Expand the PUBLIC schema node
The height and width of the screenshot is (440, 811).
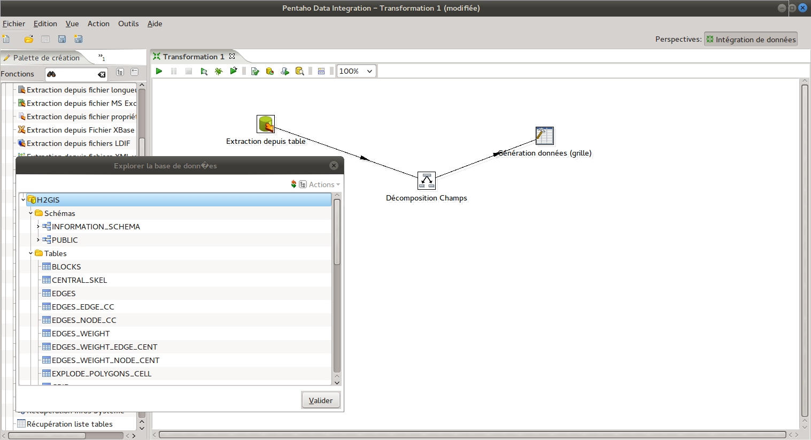[x=38, y=240]
